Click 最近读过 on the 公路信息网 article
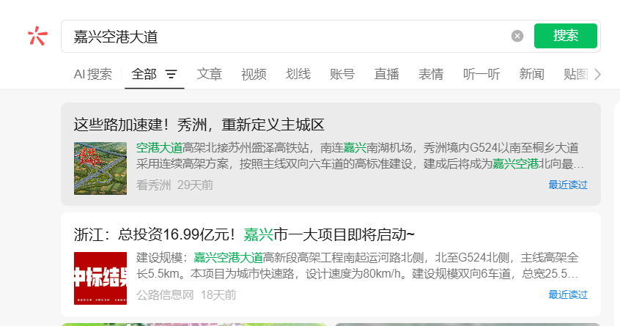The image size is (620, 326). coord(568,294)
